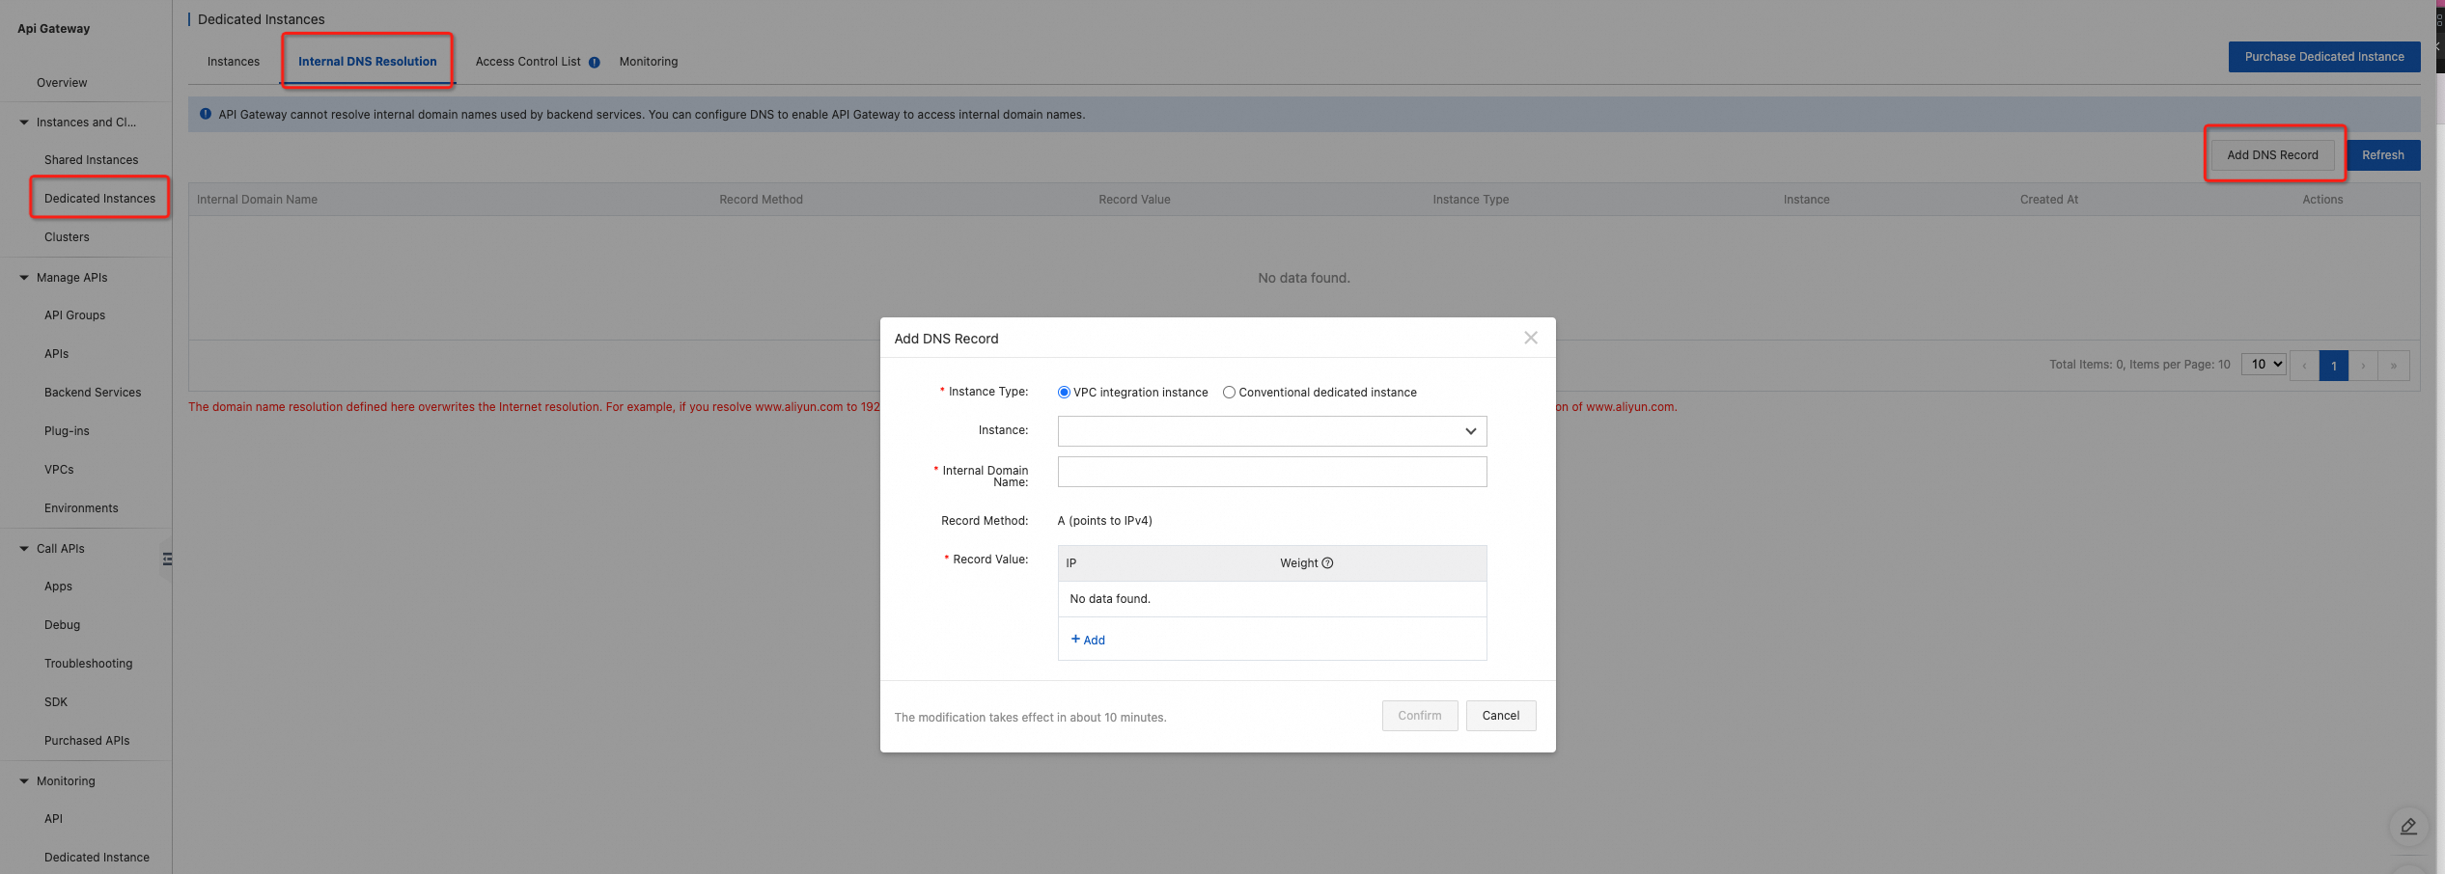Open the items per page dropdown
The height and width of the screenshot is (874, 2445).
coord(2264,365)
